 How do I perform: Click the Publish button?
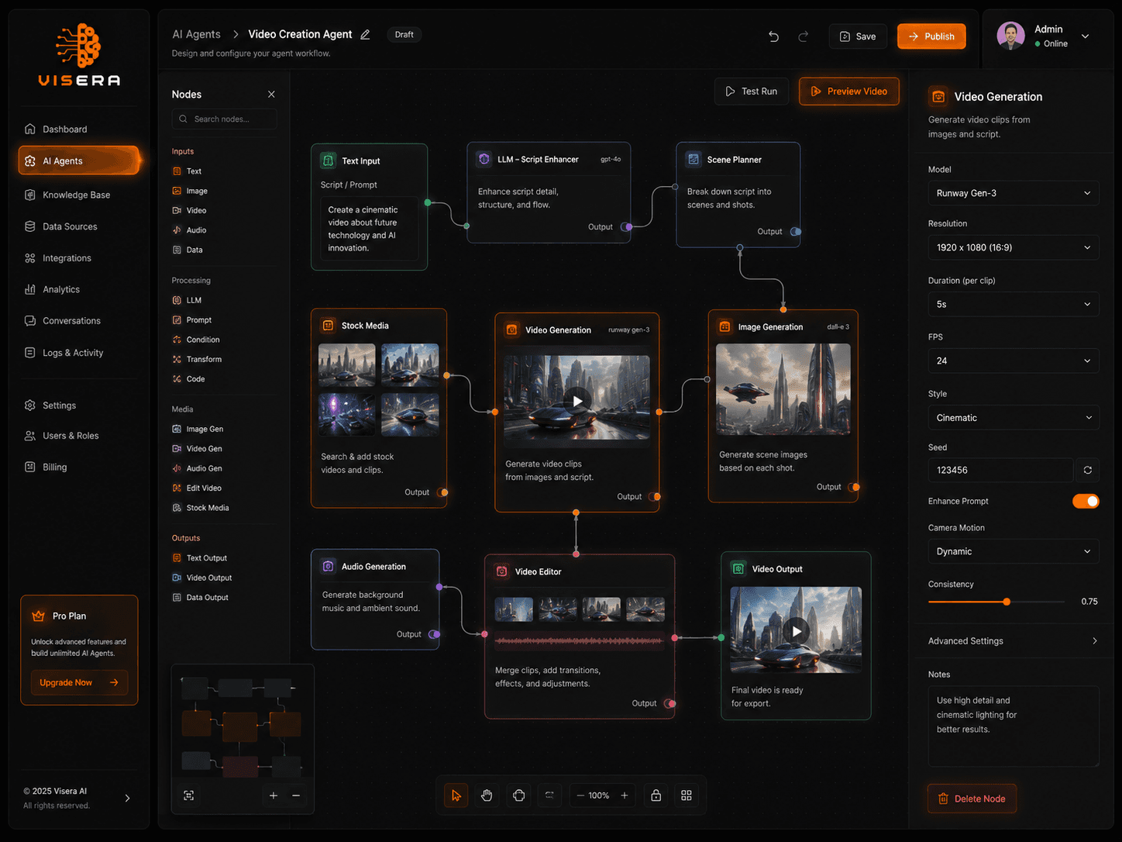pyautogui.click(x=931, y=36)
